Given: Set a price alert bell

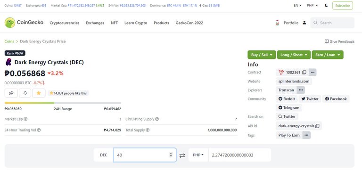Looking at the screenshot, I should click(25, 93).
